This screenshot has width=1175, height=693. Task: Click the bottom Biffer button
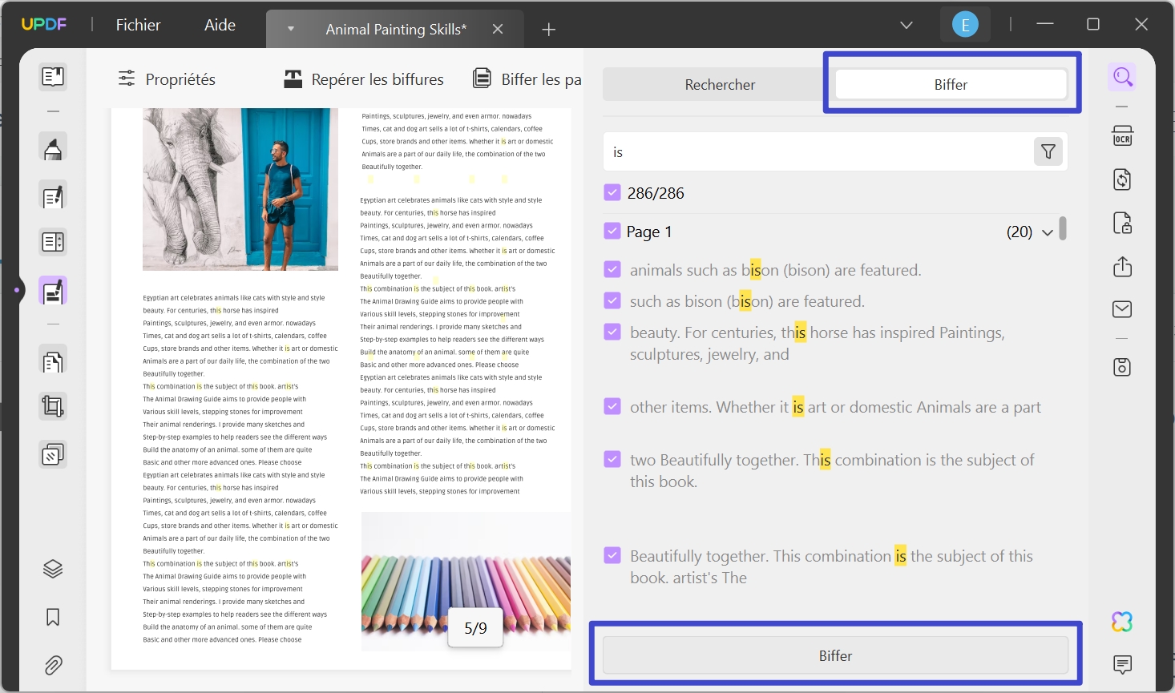point(835,655)
